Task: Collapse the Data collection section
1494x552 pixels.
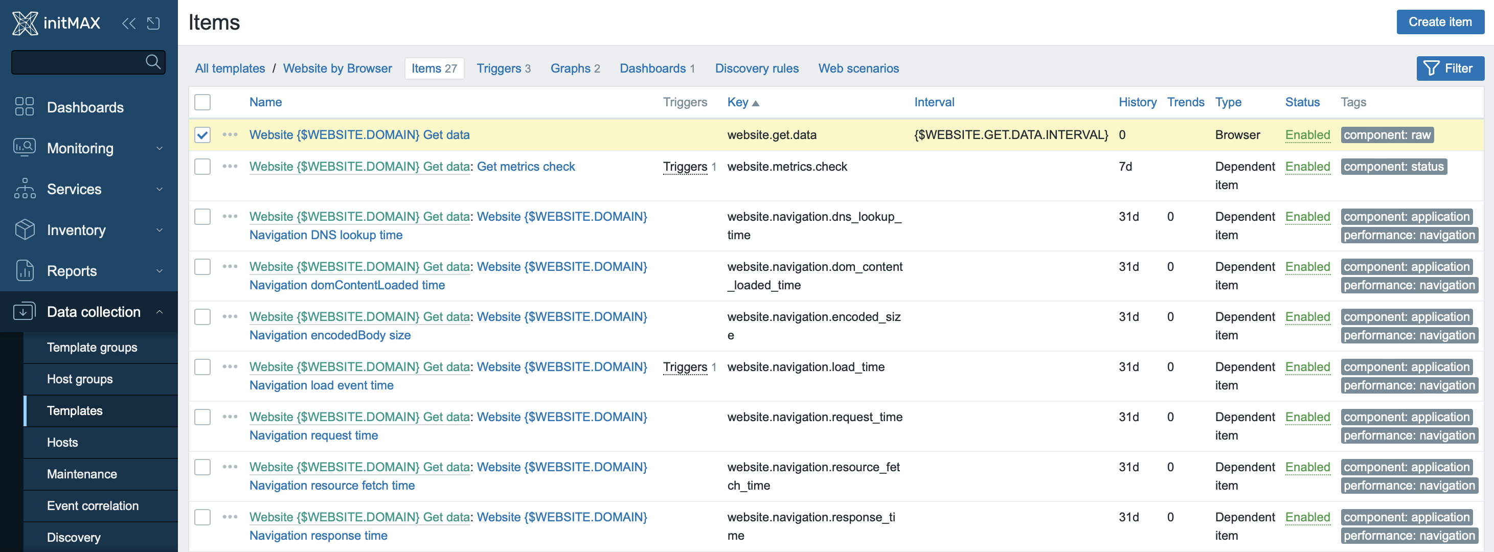Action: pos(89,311)
